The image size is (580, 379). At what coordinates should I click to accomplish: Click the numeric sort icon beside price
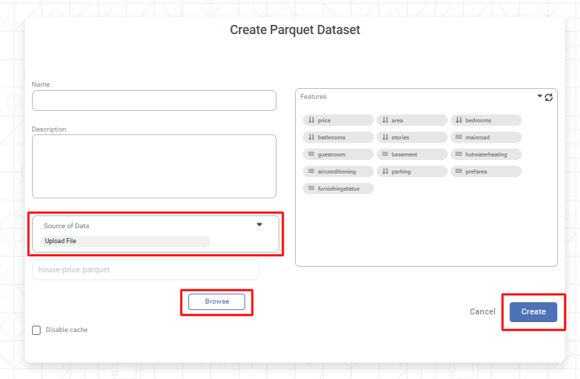click(x=311, y=120)
